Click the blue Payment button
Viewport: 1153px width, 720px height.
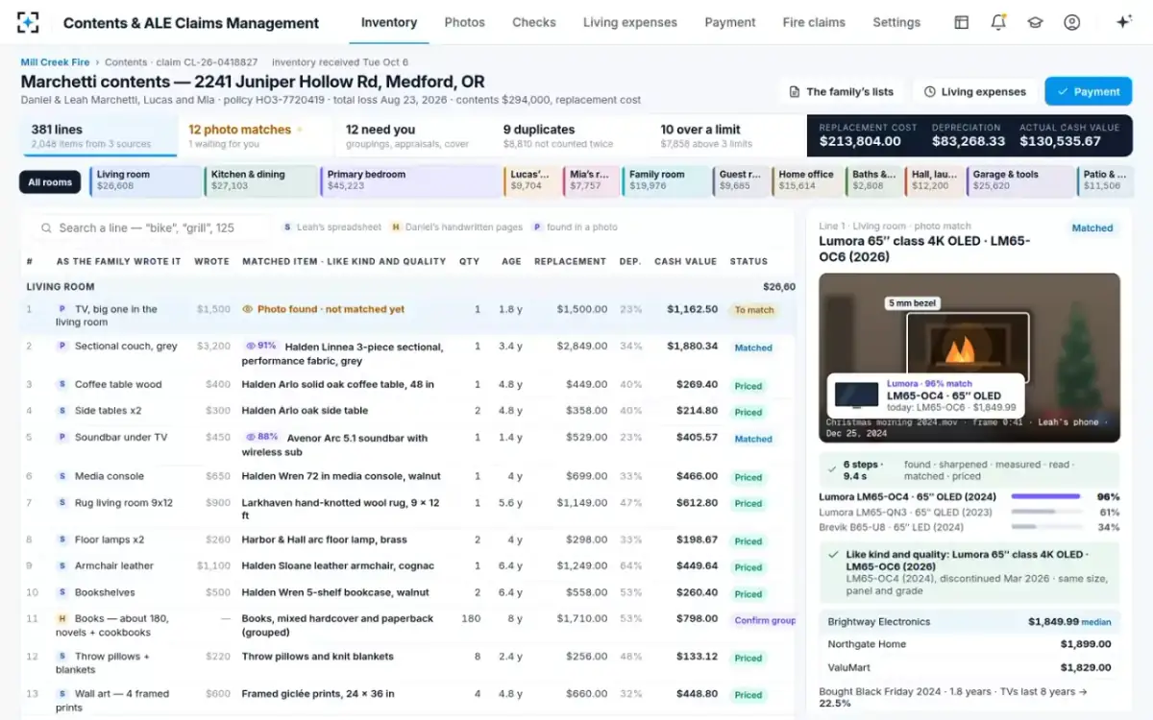tap(1088, 91)
